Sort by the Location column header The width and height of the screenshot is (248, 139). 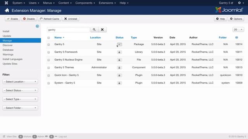pos(95,37)
